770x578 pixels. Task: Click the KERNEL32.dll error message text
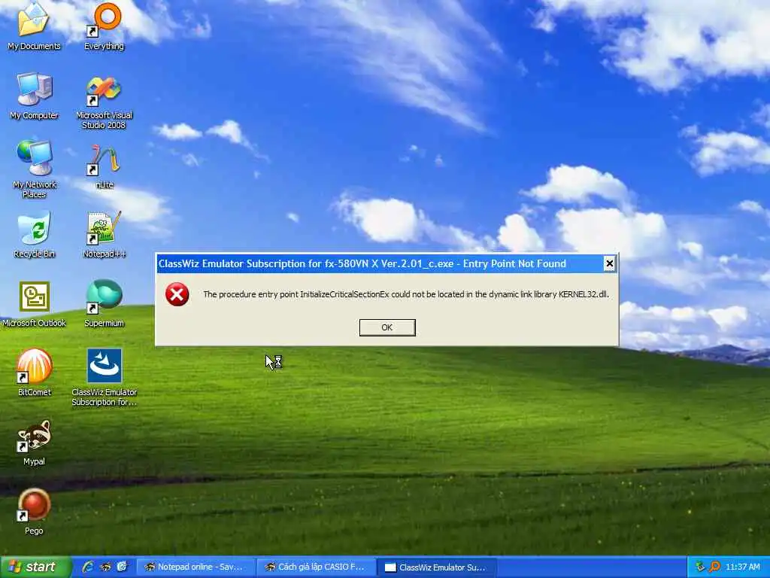pos(405,294)
